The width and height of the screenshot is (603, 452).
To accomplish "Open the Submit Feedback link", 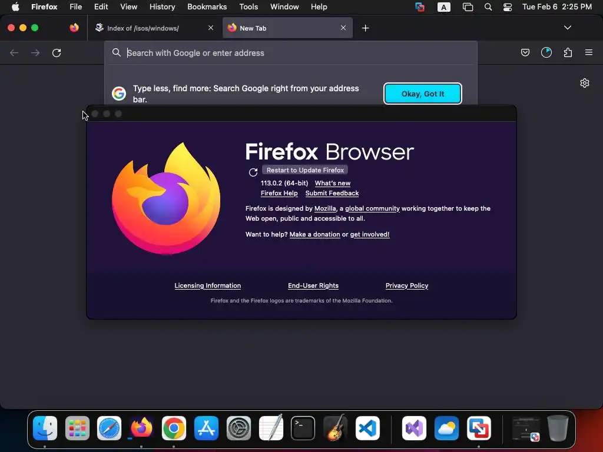I will click(332, 193).
